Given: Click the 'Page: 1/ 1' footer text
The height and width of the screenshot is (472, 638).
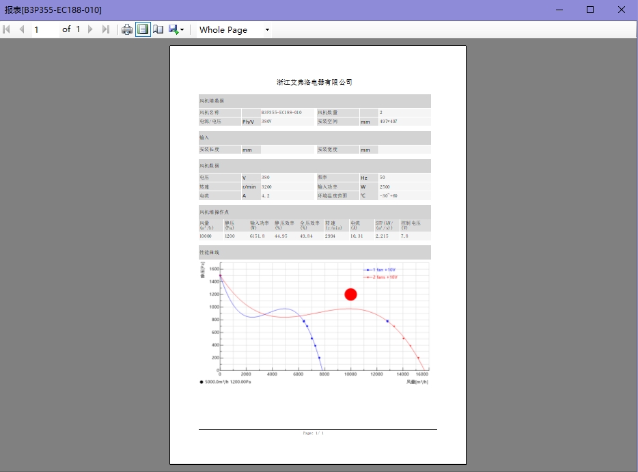Looking at the screenshot, I should tap(314, 433).
